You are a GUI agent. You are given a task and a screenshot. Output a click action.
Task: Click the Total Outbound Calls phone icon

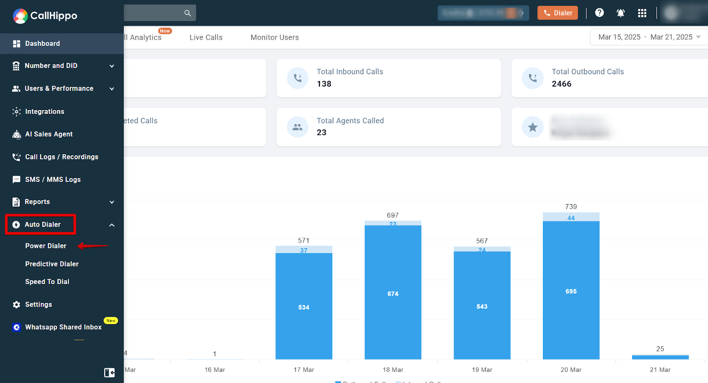point(532,78)
